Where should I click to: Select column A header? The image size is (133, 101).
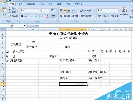[16, 29]
